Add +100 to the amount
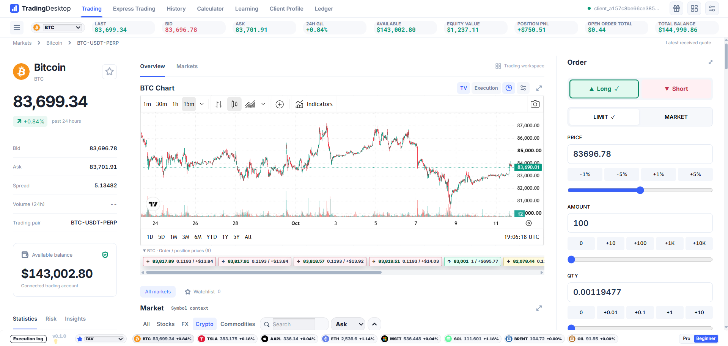728x346 pixels. (640, 243)
